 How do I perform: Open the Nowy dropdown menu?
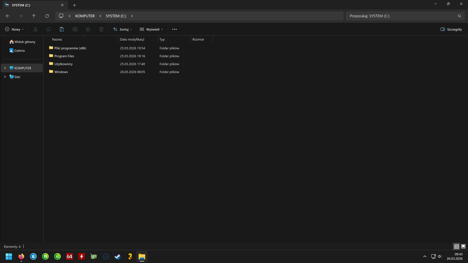[x=14, y=29]
